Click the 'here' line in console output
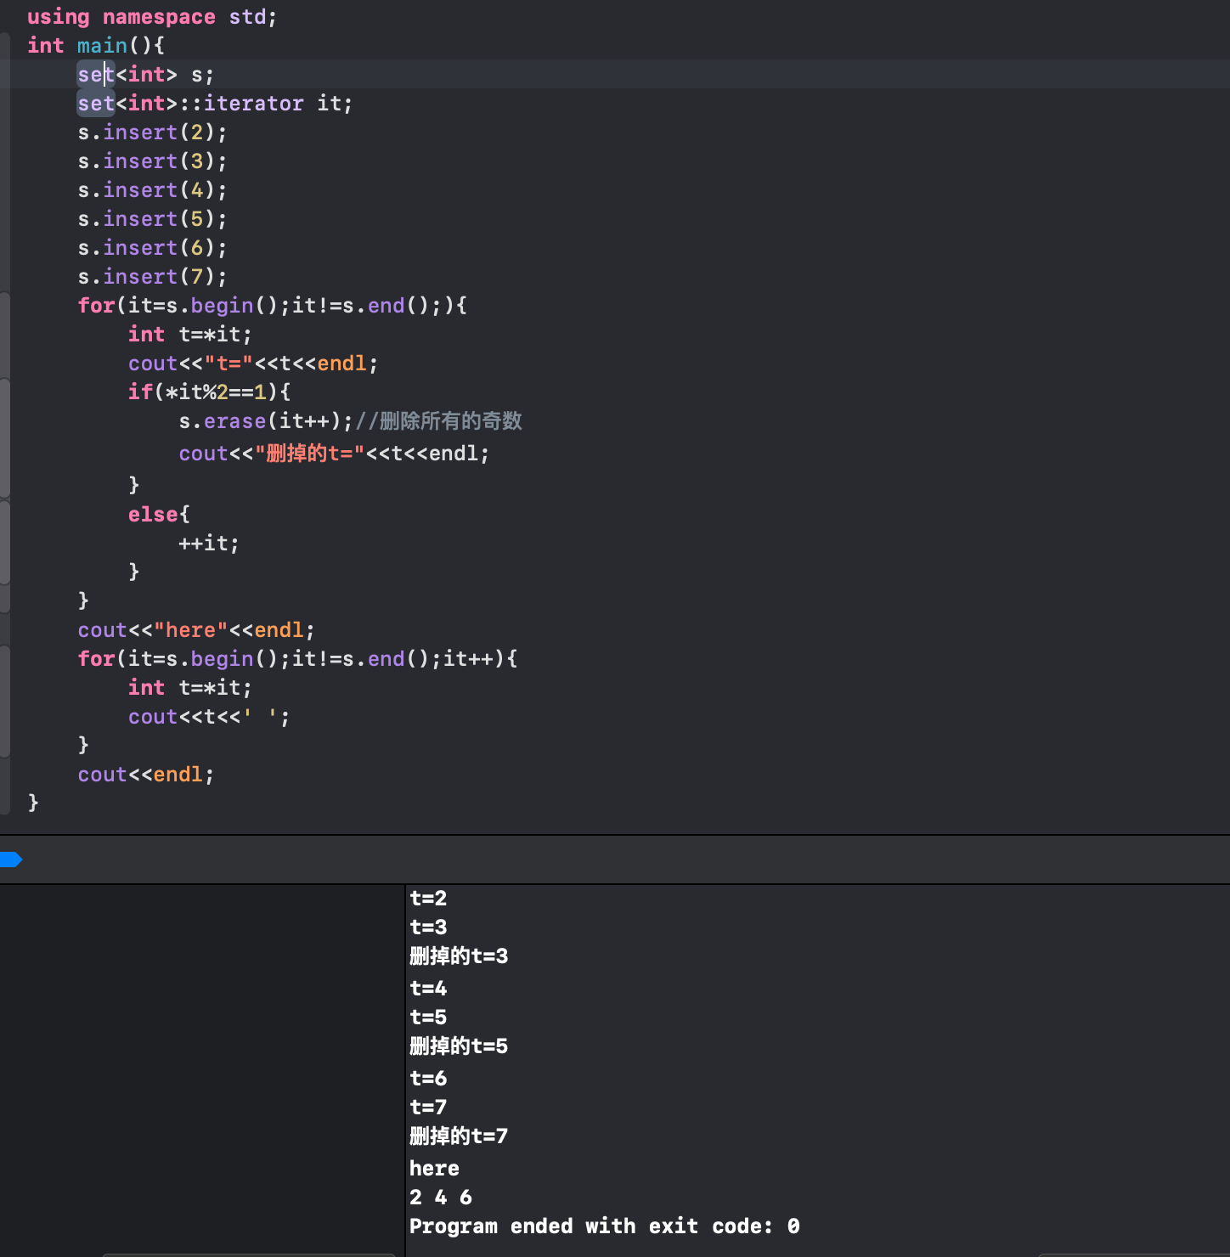The image size is (1230, 1257). click(434, 1169)
